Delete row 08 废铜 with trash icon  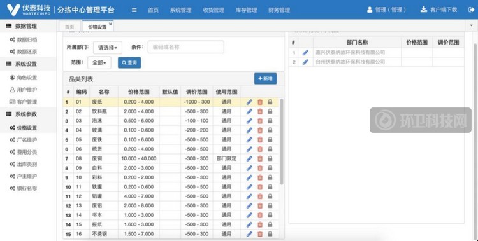(260, 158)
